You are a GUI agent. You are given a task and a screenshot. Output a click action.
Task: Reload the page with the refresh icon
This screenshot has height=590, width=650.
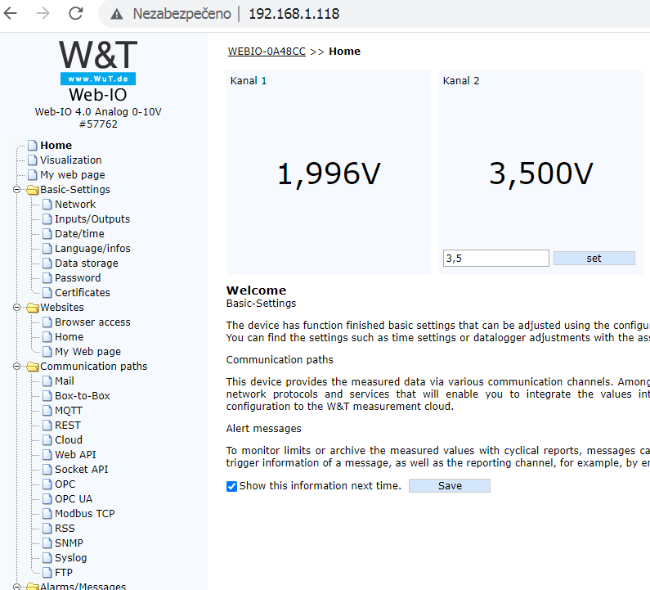point(76,13)
